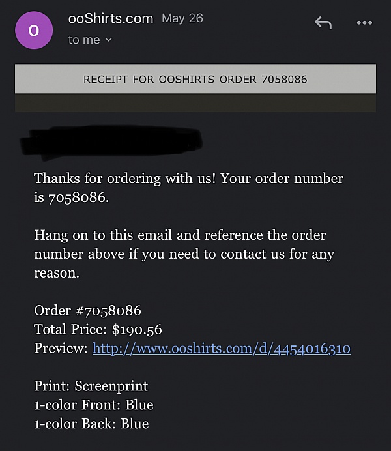Tap the '1-color Front: Blue' line

[94, 405]
